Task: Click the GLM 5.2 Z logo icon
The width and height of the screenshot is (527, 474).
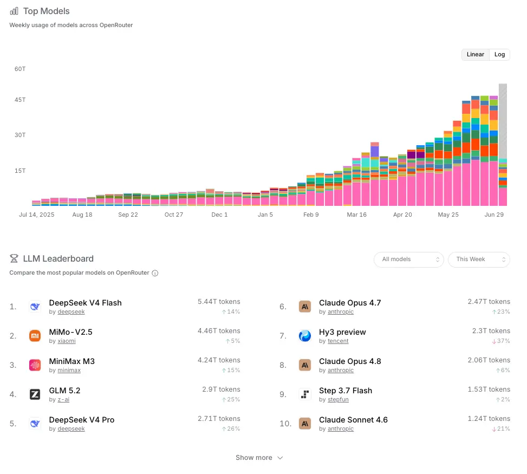Action: pyautogui.click(x=35, y=394)
